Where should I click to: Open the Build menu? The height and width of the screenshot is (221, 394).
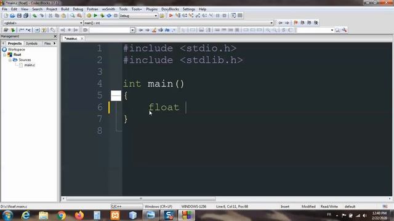coord(65,9)
